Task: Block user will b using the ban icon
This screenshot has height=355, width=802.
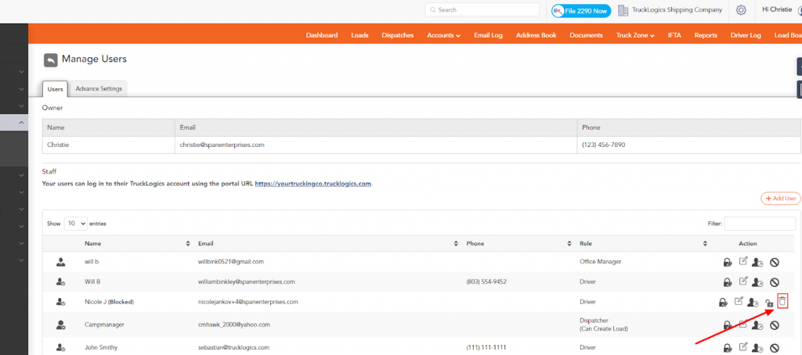Action: 775,262
